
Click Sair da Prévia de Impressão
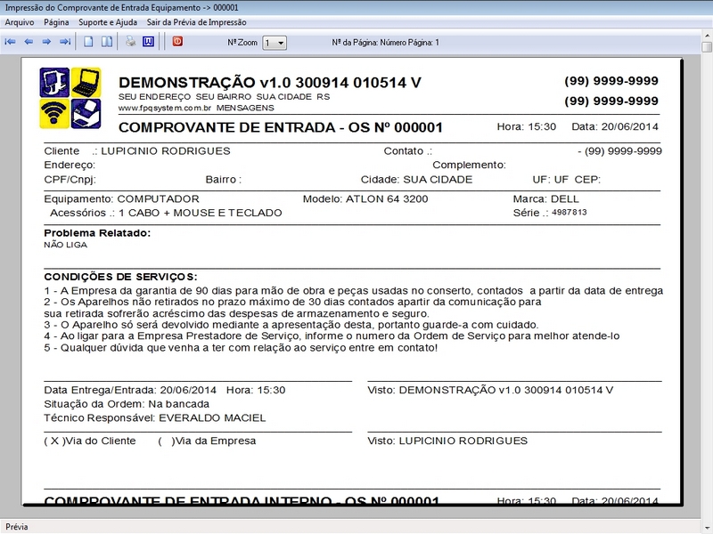[x=196, y=22]
